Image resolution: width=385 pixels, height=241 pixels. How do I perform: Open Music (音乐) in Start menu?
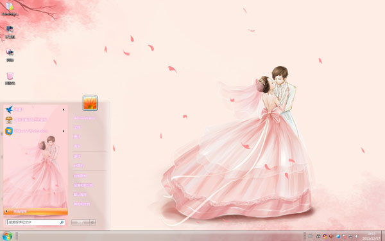[77, 146]
